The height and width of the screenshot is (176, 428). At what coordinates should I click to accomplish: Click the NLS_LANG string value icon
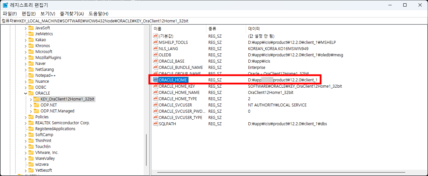pyautogui.click(x=156, y=48)
